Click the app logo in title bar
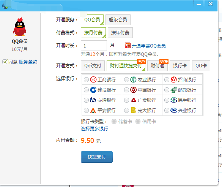Viewport: 222px width, 187px height. point(5,6)
